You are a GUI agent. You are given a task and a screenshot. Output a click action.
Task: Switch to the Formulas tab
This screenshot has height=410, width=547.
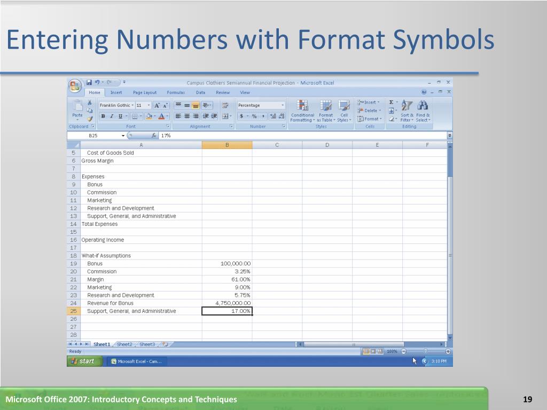point(176,92)
